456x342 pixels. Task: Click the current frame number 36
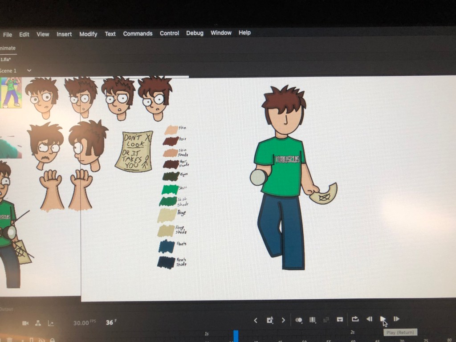[x=110, y=322]
